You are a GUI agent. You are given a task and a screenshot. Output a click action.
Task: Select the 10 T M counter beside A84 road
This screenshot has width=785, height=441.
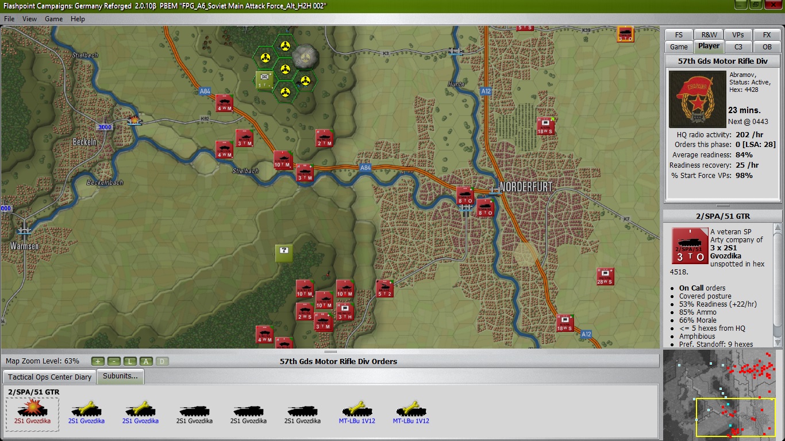pyautogui.click(x=283, y=160)
